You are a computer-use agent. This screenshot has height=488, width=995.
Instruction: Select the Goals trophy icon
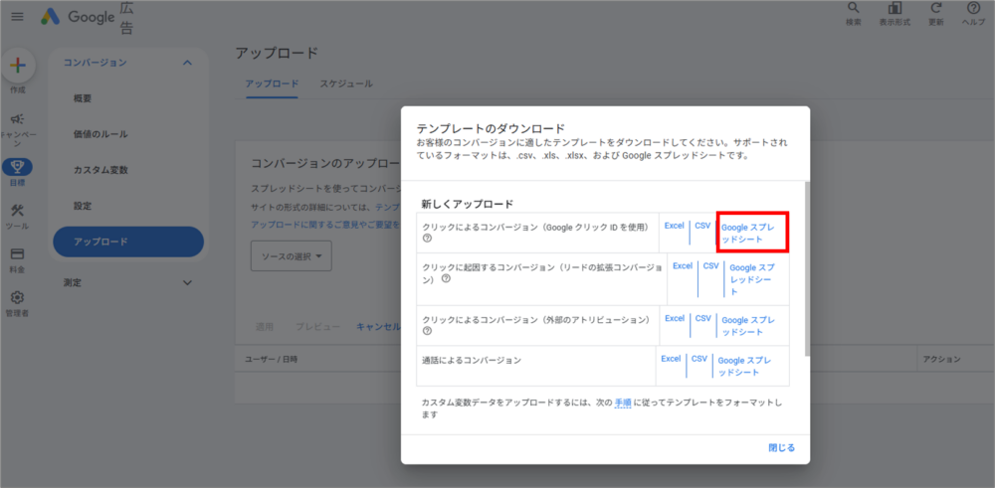[x=17, y=167]
